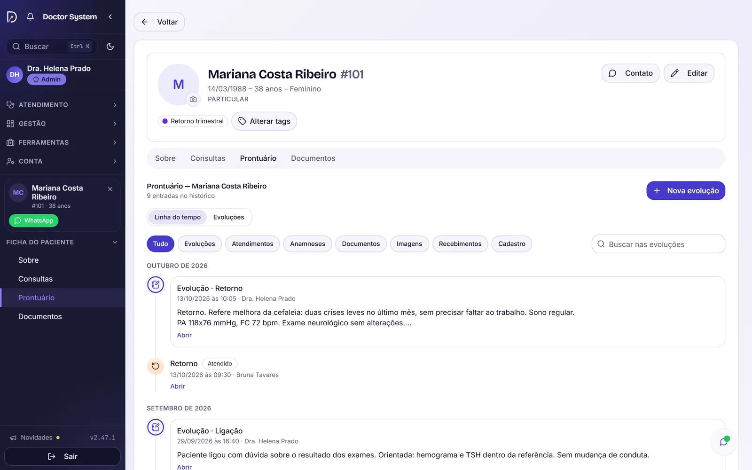Go back with Voltar button
752x470 pixels.
point(159,22)
